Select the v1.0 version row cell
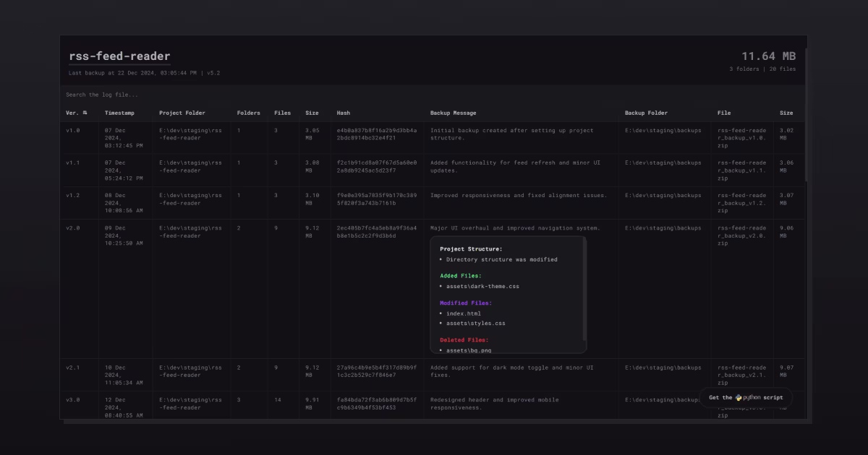Screen dimensions: 868x455 pyautogui.click(x=73, y=131)
